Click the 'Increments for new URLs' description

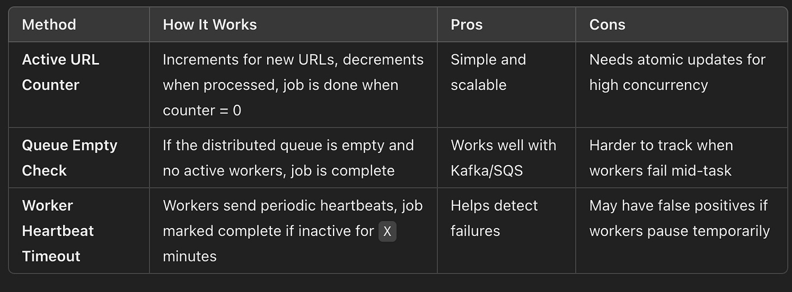coord(293,85)
